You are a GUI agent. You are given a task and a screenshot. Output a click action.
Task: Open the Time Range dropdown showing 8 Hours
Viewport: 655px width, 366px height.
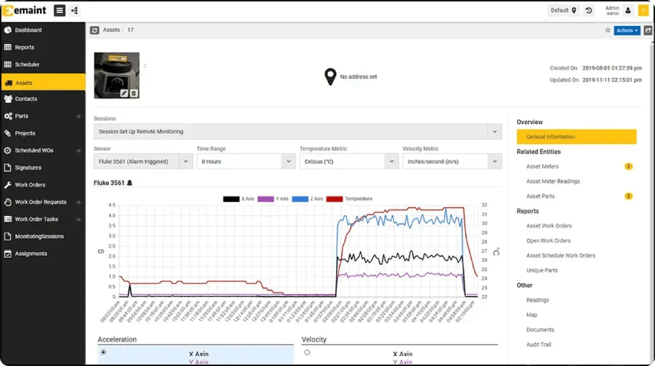point(246,162)
